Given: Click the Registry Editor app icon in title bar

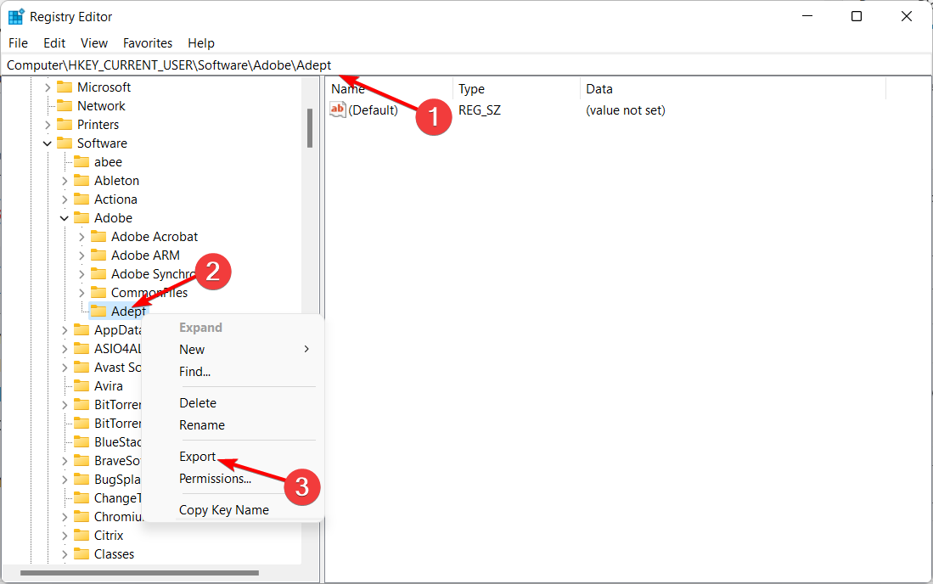Looking at the screenshot, I should 16,17.
